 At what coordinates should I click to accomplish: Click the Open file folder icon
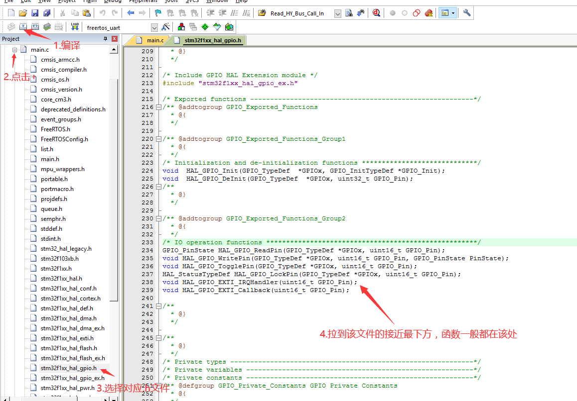click(x=23, y=13)
